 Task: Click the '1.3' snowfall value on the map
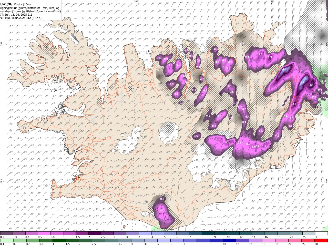[264, 146]
